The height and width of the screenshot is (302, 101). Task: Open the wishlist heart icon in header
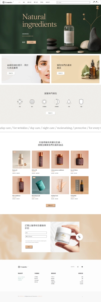pos(96,2)
